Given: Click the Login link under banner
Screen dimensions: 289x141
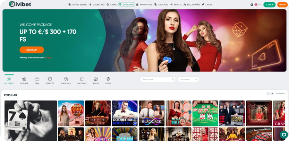Looking at the screenshot, I should 49,58.
